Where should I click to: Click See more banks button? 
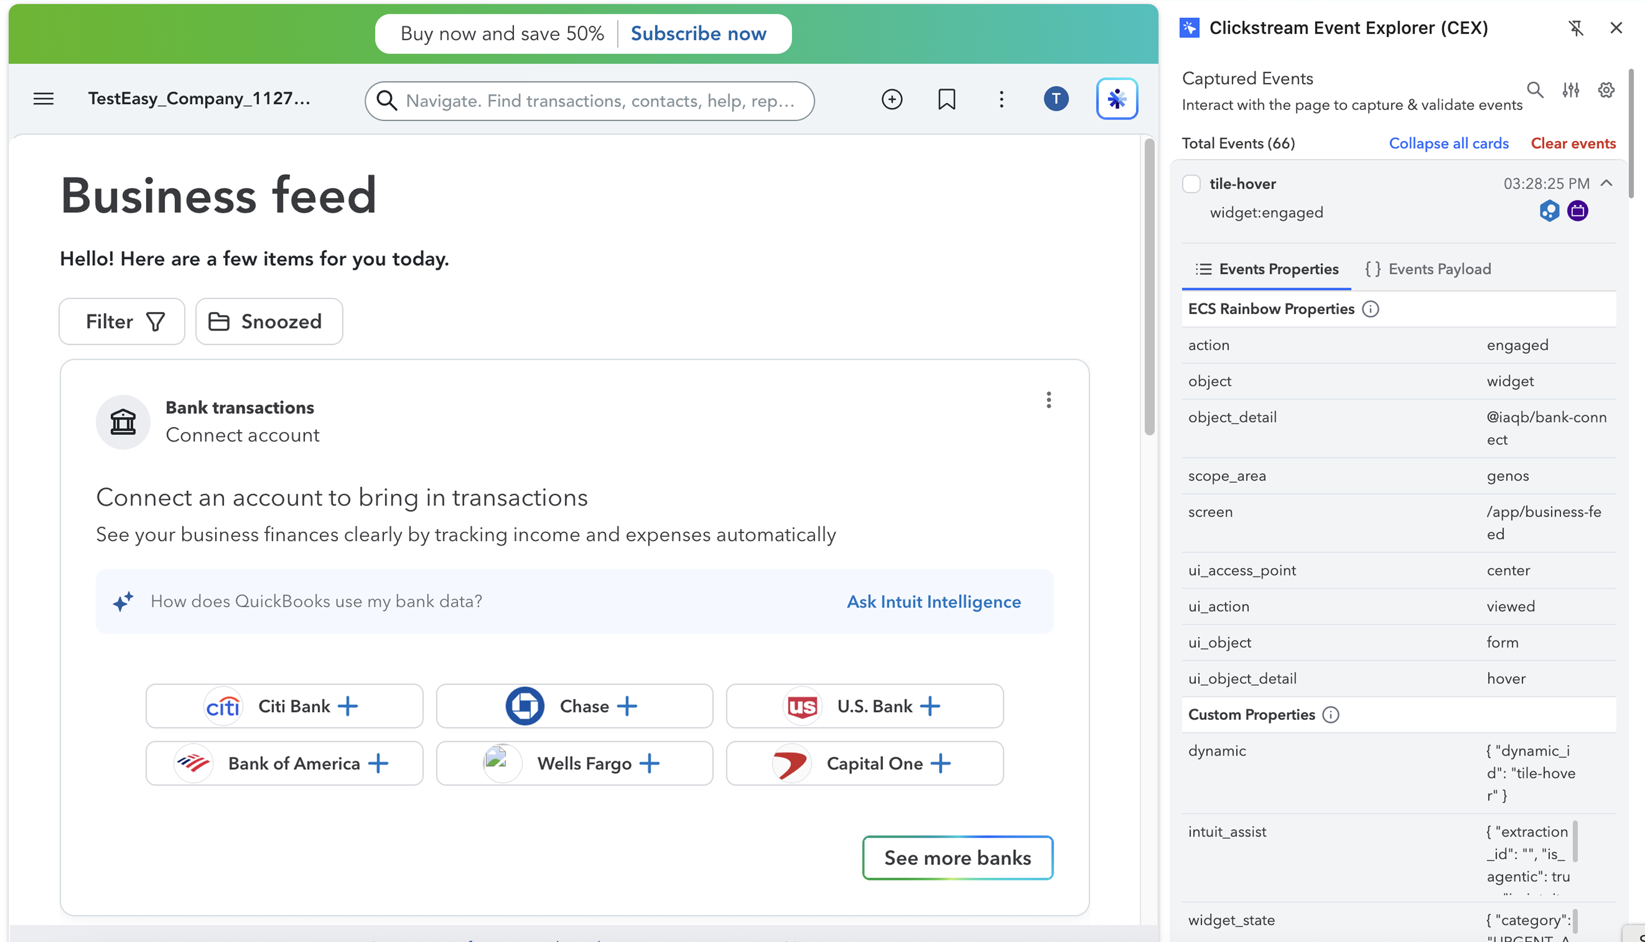[958, 858]
